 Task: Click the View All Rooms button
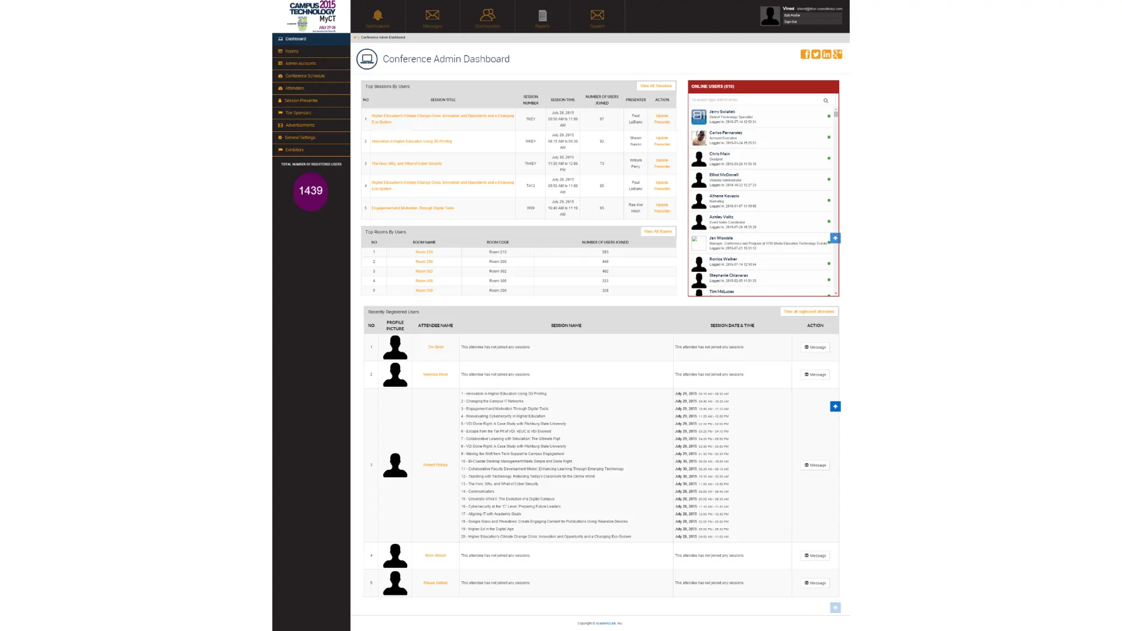(x=657, y=231)
